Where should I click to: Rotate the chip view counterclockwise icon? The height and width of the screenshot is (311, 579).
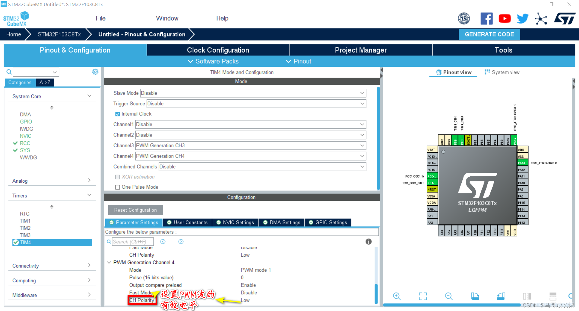coord(501,296)
